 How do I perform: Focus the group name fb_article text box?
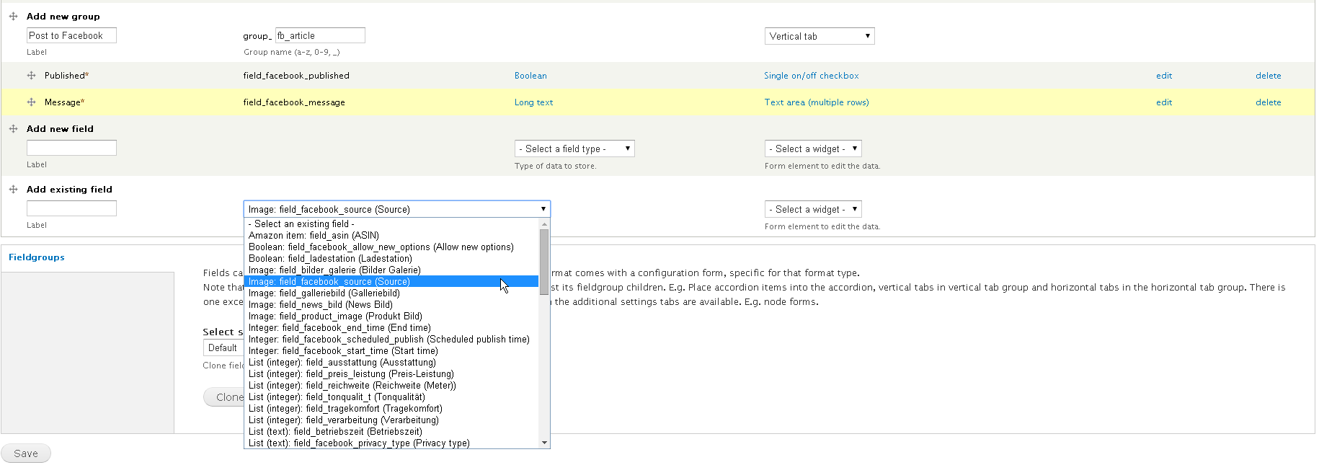[x=320, y=35]
